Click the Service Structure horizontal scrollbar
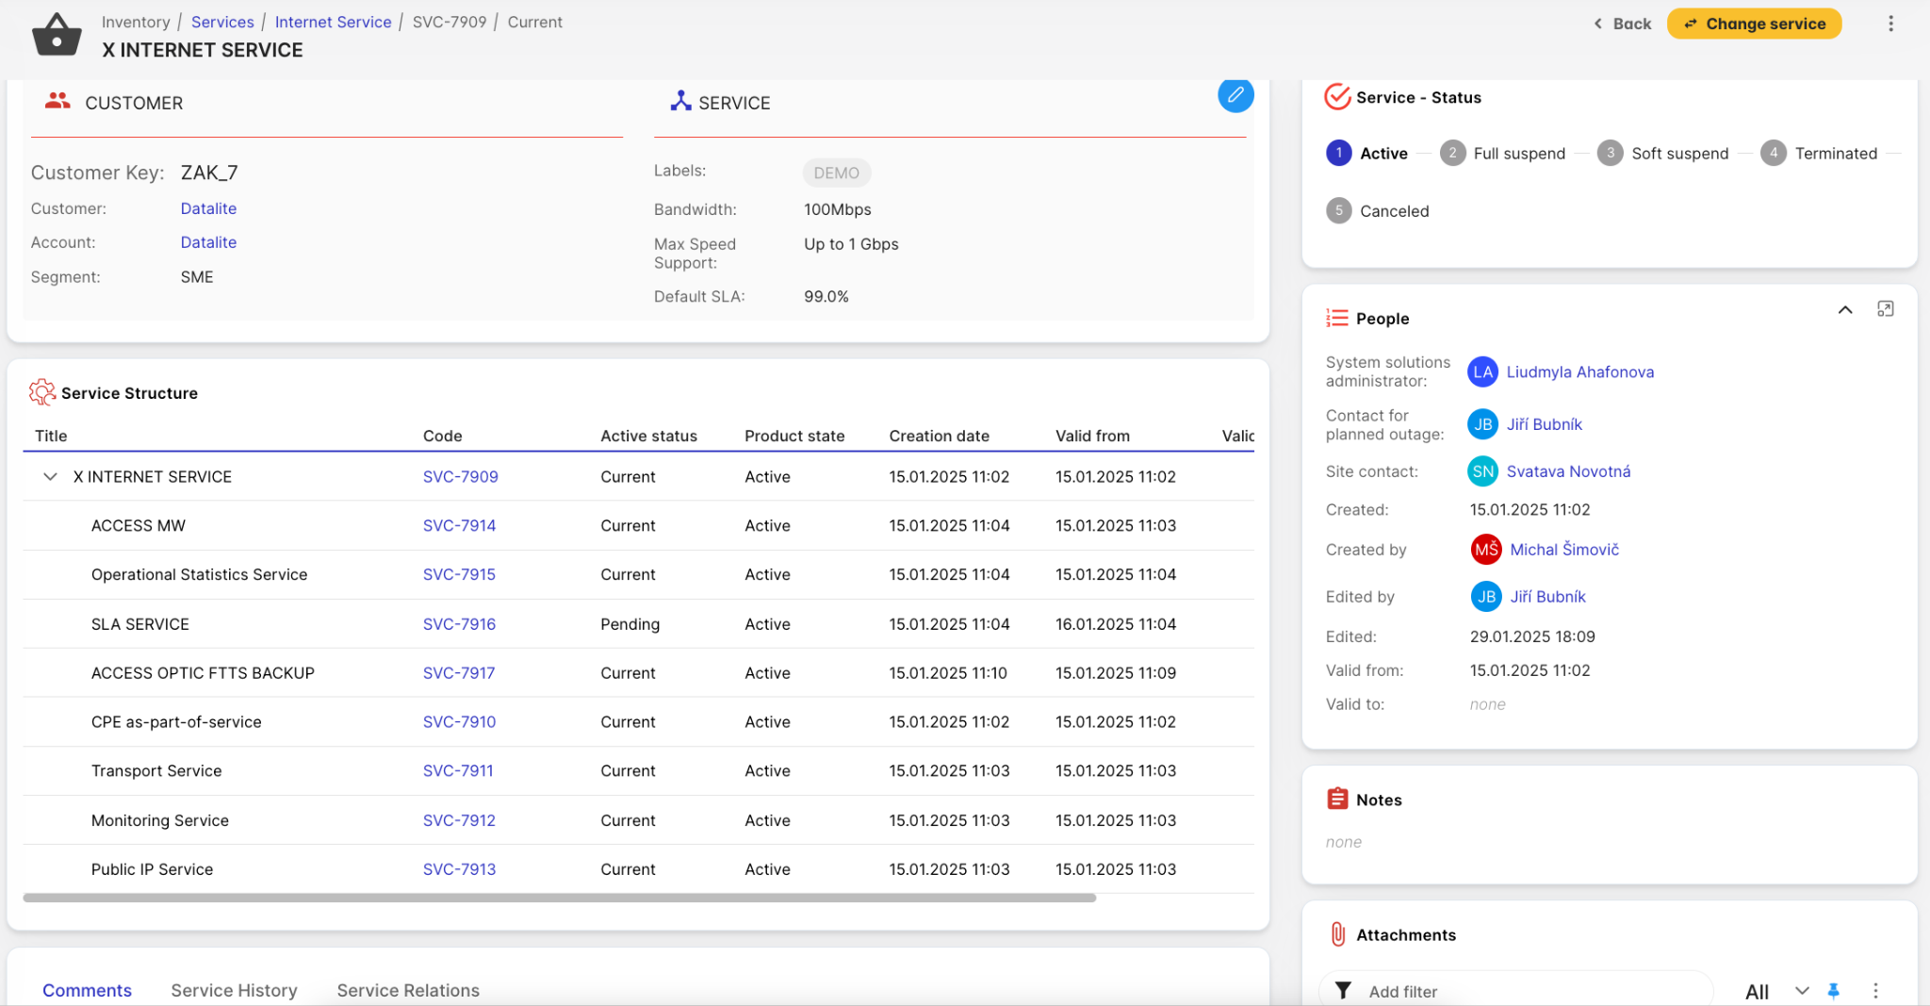Image resolution: width=1930 pixels, height=1006 pixels. point(559,899)
